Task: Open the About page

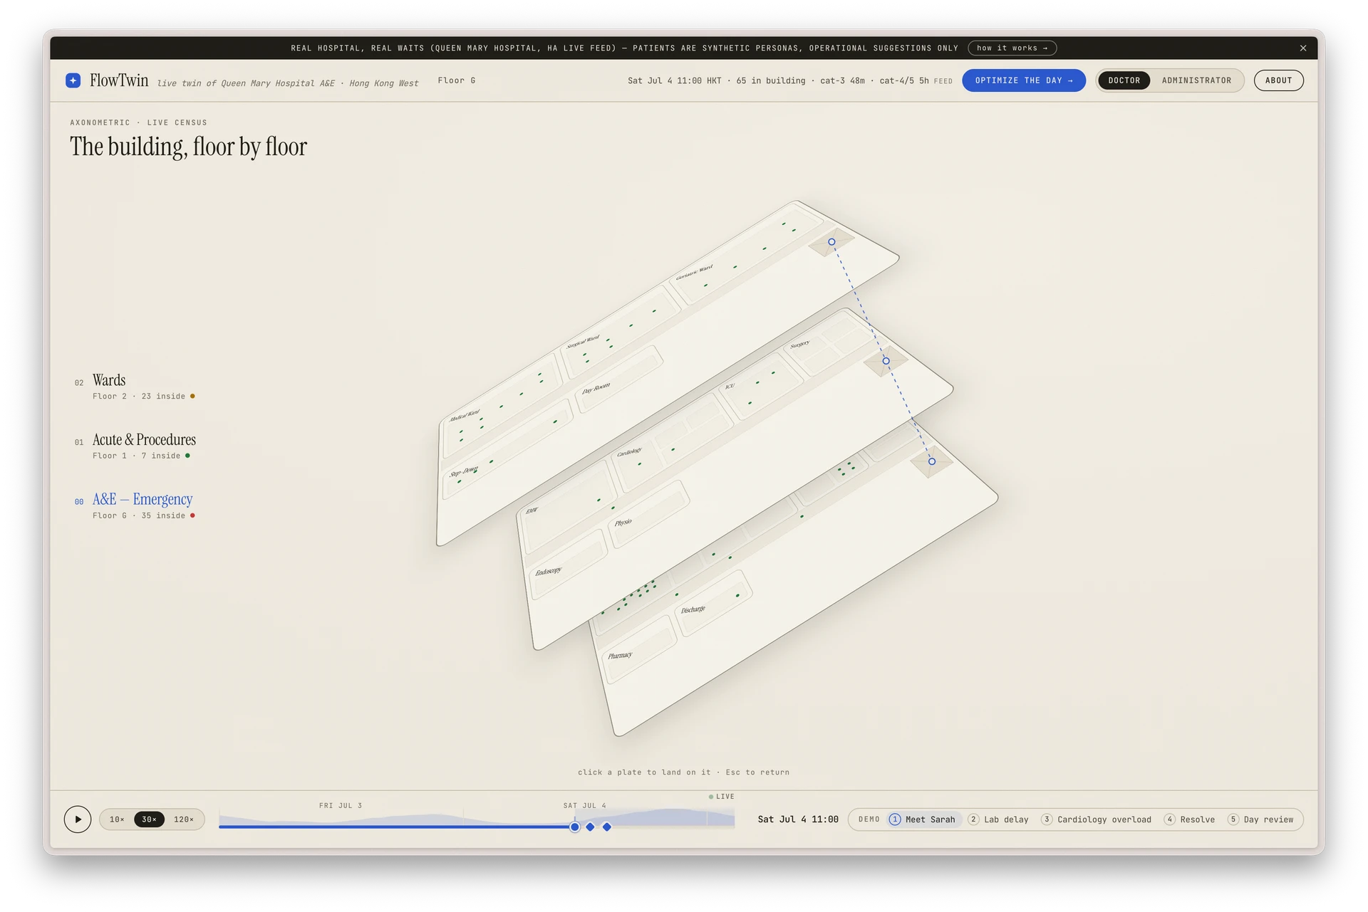Action: point(1278,80)
